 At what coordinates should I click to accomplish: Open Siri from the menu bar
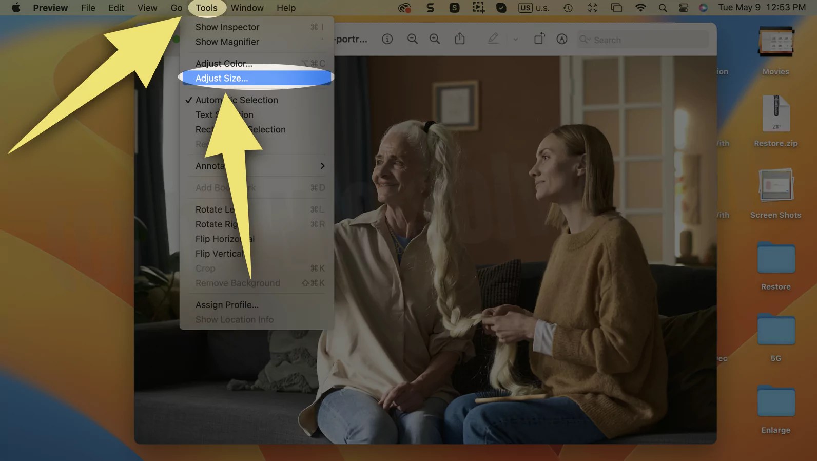pos(704,8)
